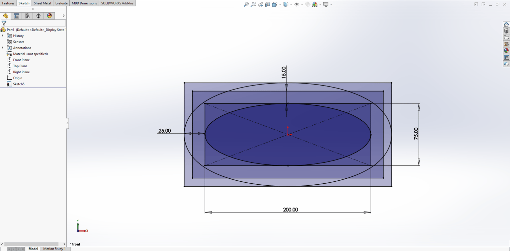The height and width of the screenshot is (251, 510).
Task: Click the Zoom to Area icon
Action: [253, 4]
